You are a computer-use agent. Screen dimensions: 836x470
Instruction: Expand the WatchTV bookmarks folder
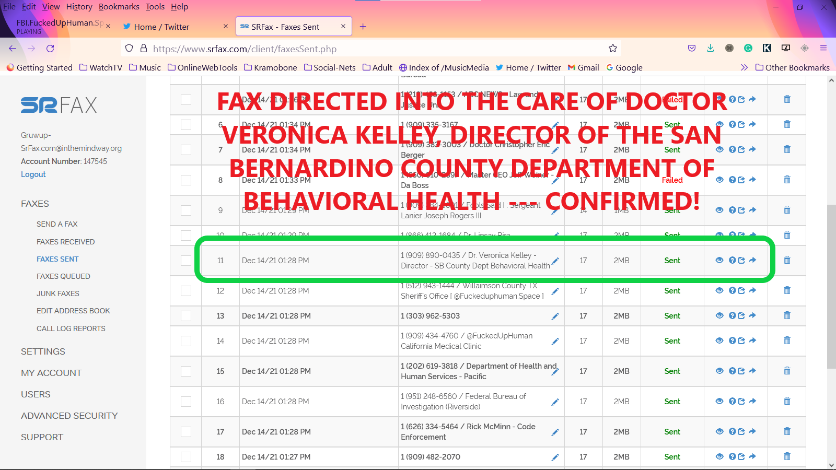[101, 67]
